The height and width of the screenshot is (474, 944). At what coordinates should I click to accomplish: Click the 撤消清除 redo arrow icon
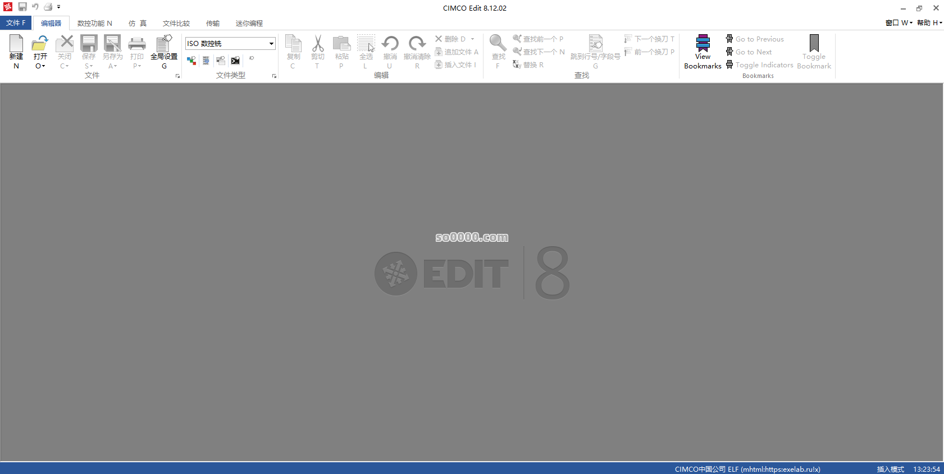click(417, 44)
